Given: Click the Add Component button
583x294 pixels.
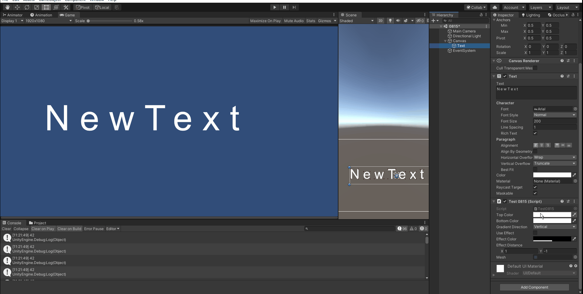Looking at the screenshot, I should (x=535, y=287).
